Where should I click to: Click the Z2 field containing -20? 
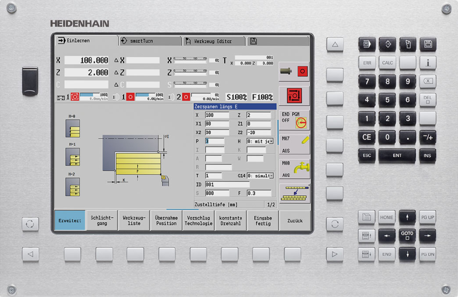coord(259,133)
